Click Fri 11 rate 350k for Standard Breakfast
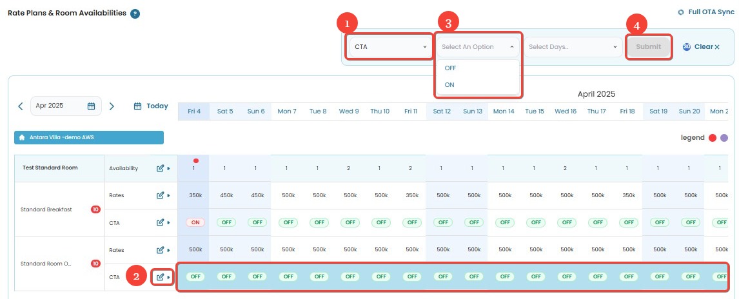The height and width of the screenshot is (299, 739). (x=412, y=195)
